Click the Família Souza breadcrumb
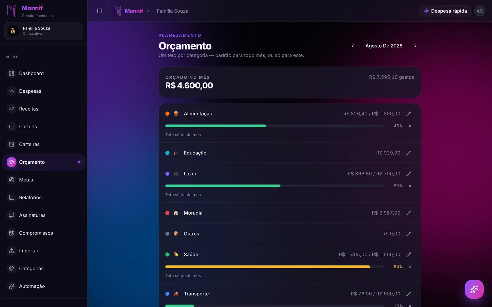This screenshot has width=492, height=307. pos(173,11)
